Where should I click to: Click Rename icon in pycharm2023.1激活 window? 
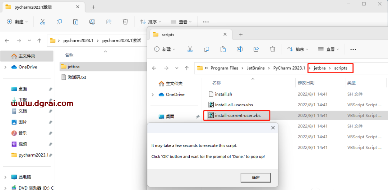pyautogui.click(x=92, y=22)
